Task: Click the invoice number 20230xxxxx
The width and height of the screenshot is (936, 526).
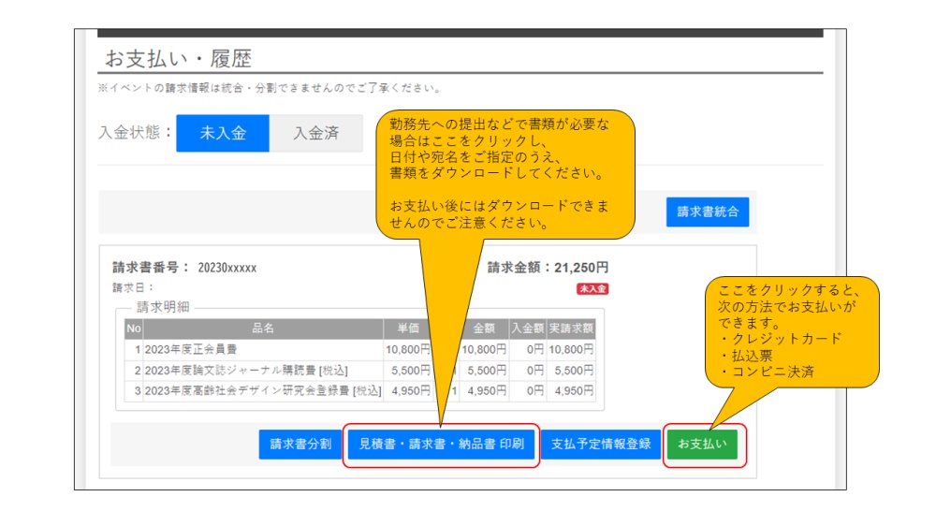Action: point(227,268)
